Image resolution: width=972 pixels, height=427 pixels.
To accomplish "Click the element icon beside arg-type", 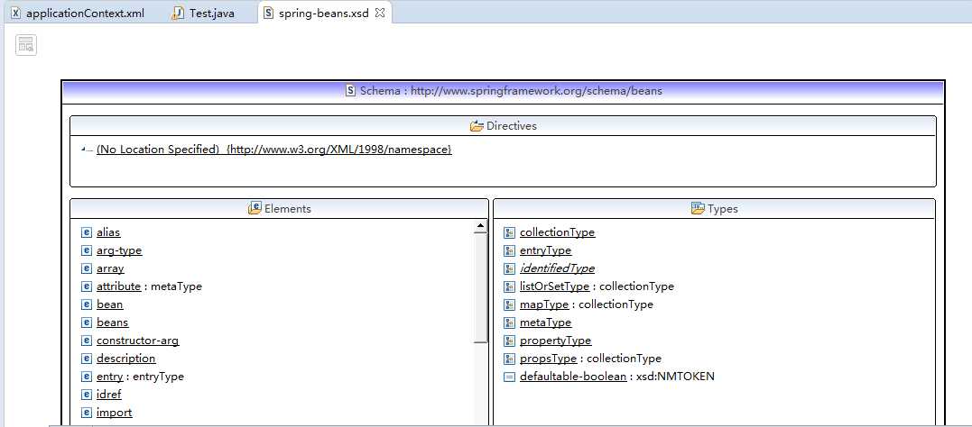I will 87,250.
